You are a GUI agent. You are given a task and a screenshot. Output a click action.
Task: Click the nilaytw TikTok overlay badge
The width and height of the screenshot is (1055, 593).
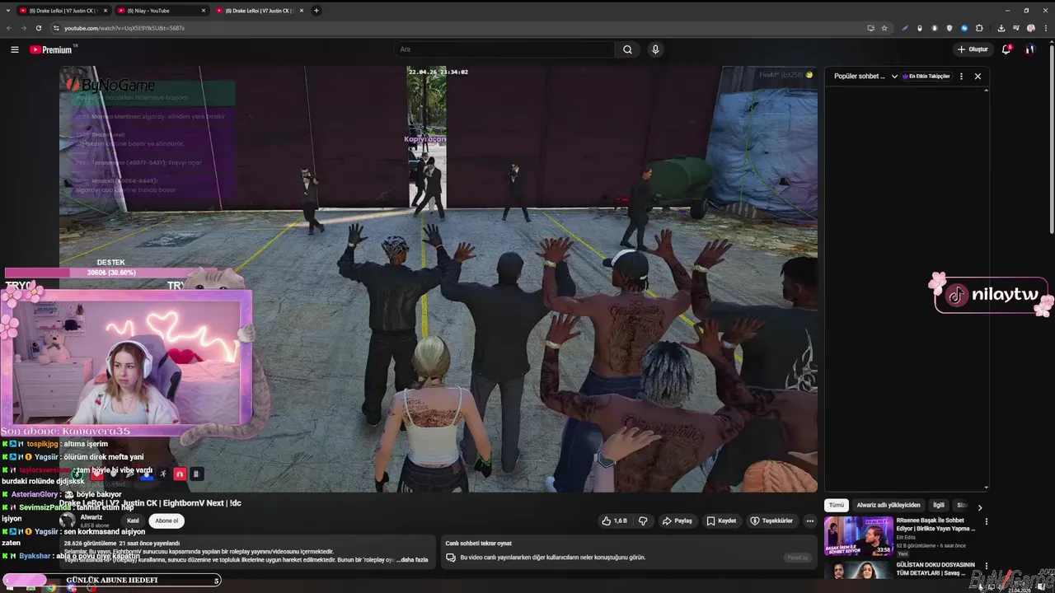(992, 295)
